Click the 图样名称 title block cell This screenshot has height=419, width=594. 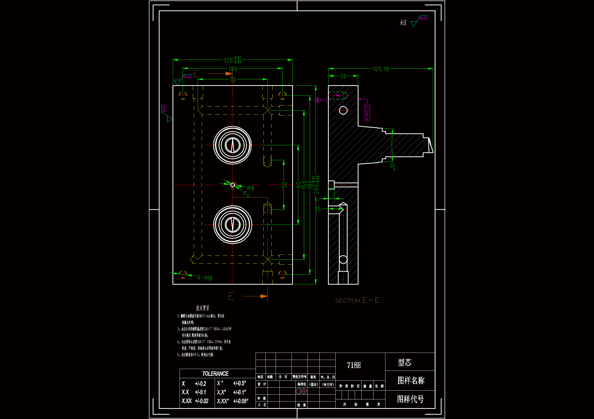411,380
